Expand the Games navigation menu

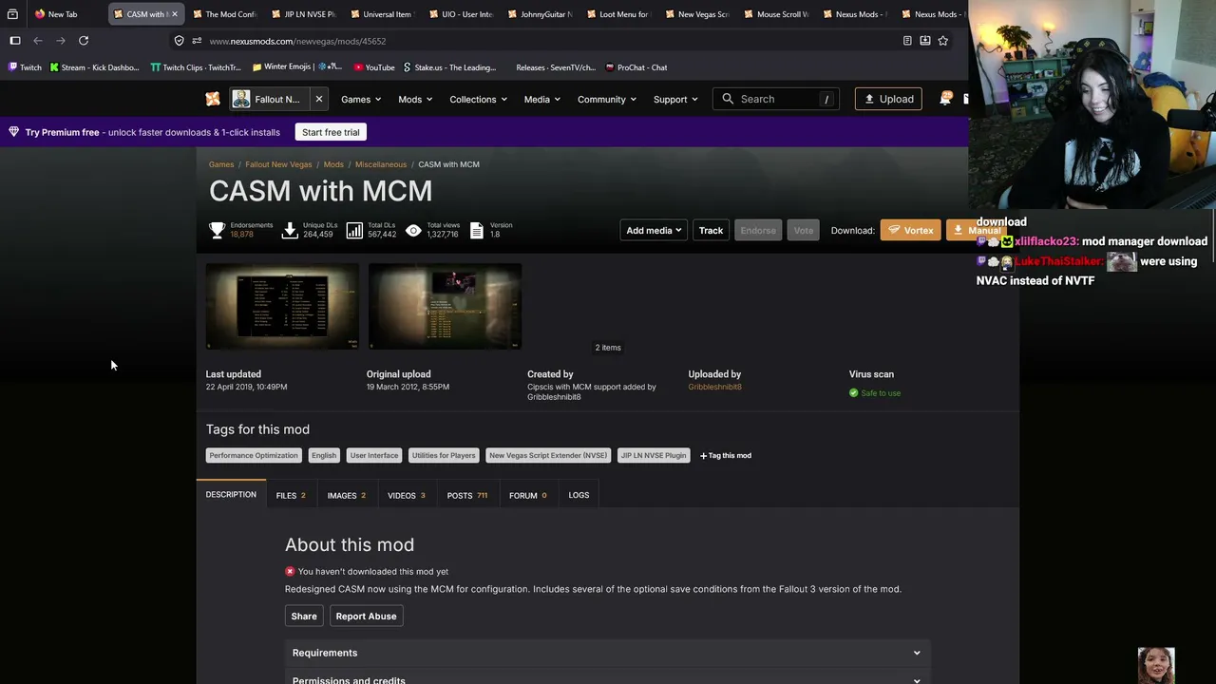point(361,99)
